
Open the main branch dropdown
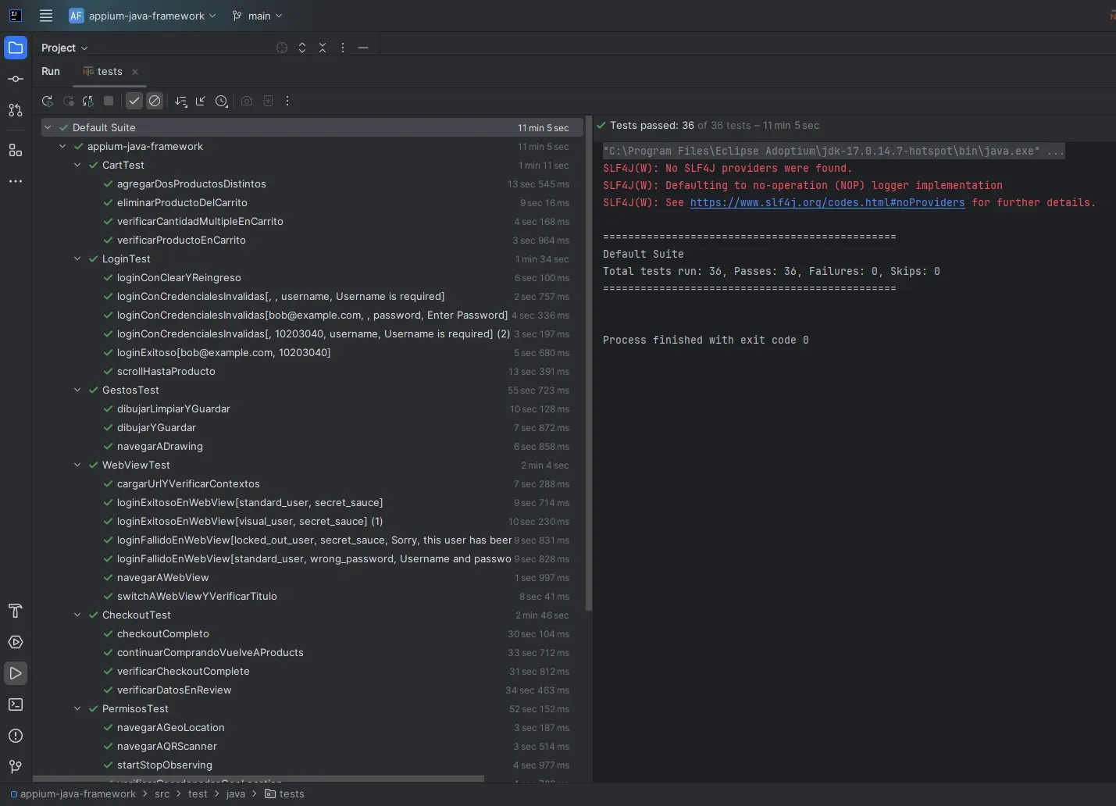(x=257, y=16)
